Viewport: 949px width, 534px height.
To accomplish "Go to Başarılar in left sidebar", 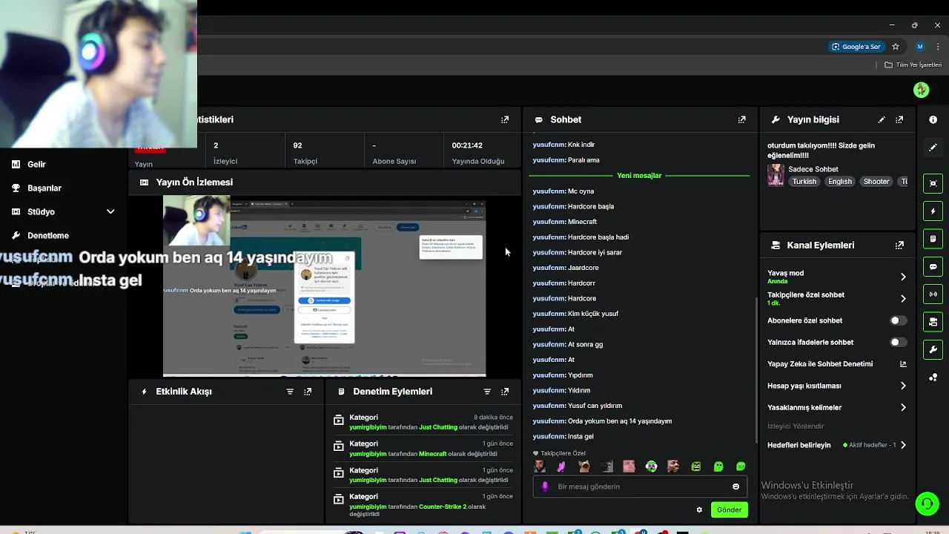I will 44,188.
